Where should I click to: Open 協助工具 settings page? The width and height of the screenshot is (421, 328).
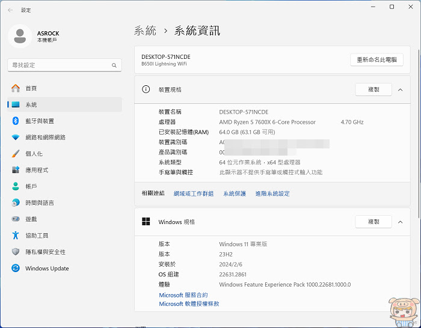[x=64, y=235]
